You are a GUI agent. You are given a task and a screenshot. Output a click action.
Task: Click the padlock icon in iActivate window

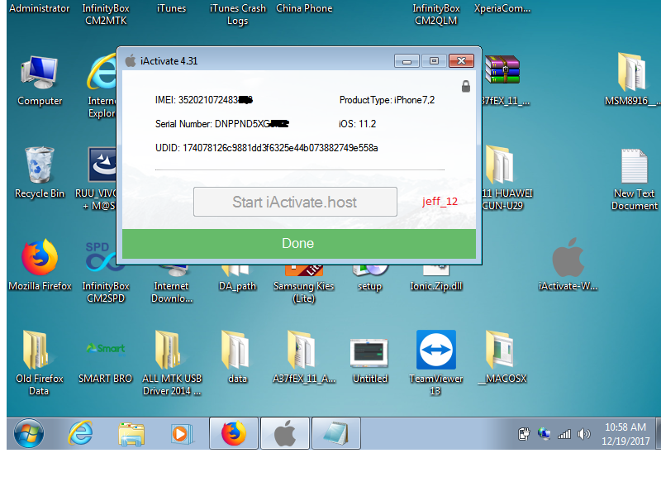[465, 86]
